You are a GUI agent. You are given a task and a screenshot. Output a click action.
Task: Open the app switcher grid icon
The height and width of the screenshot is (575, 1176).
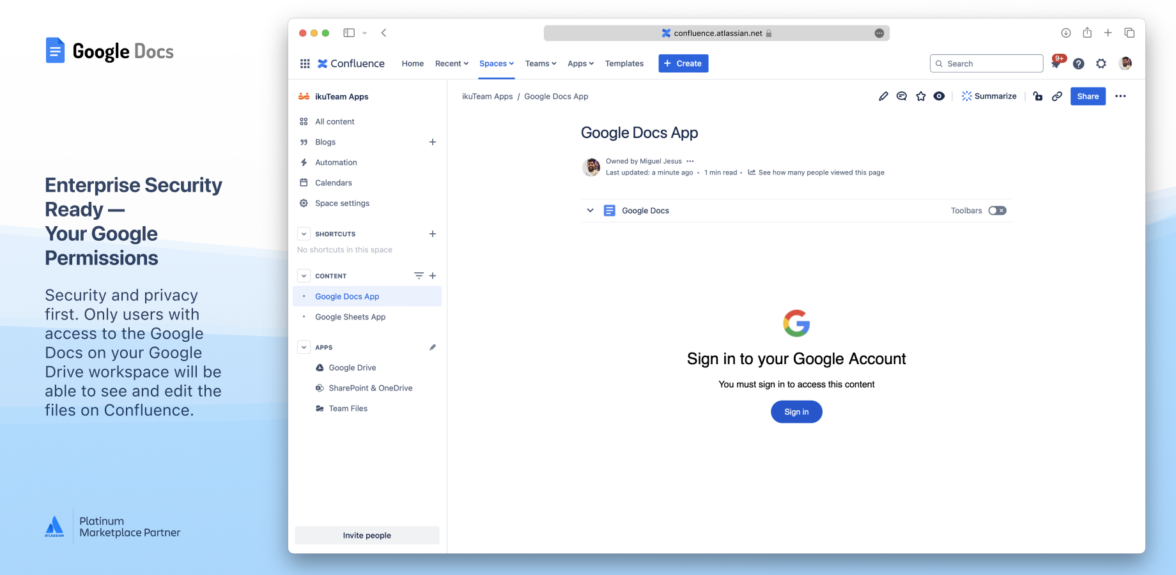click(x=305, y=63)
